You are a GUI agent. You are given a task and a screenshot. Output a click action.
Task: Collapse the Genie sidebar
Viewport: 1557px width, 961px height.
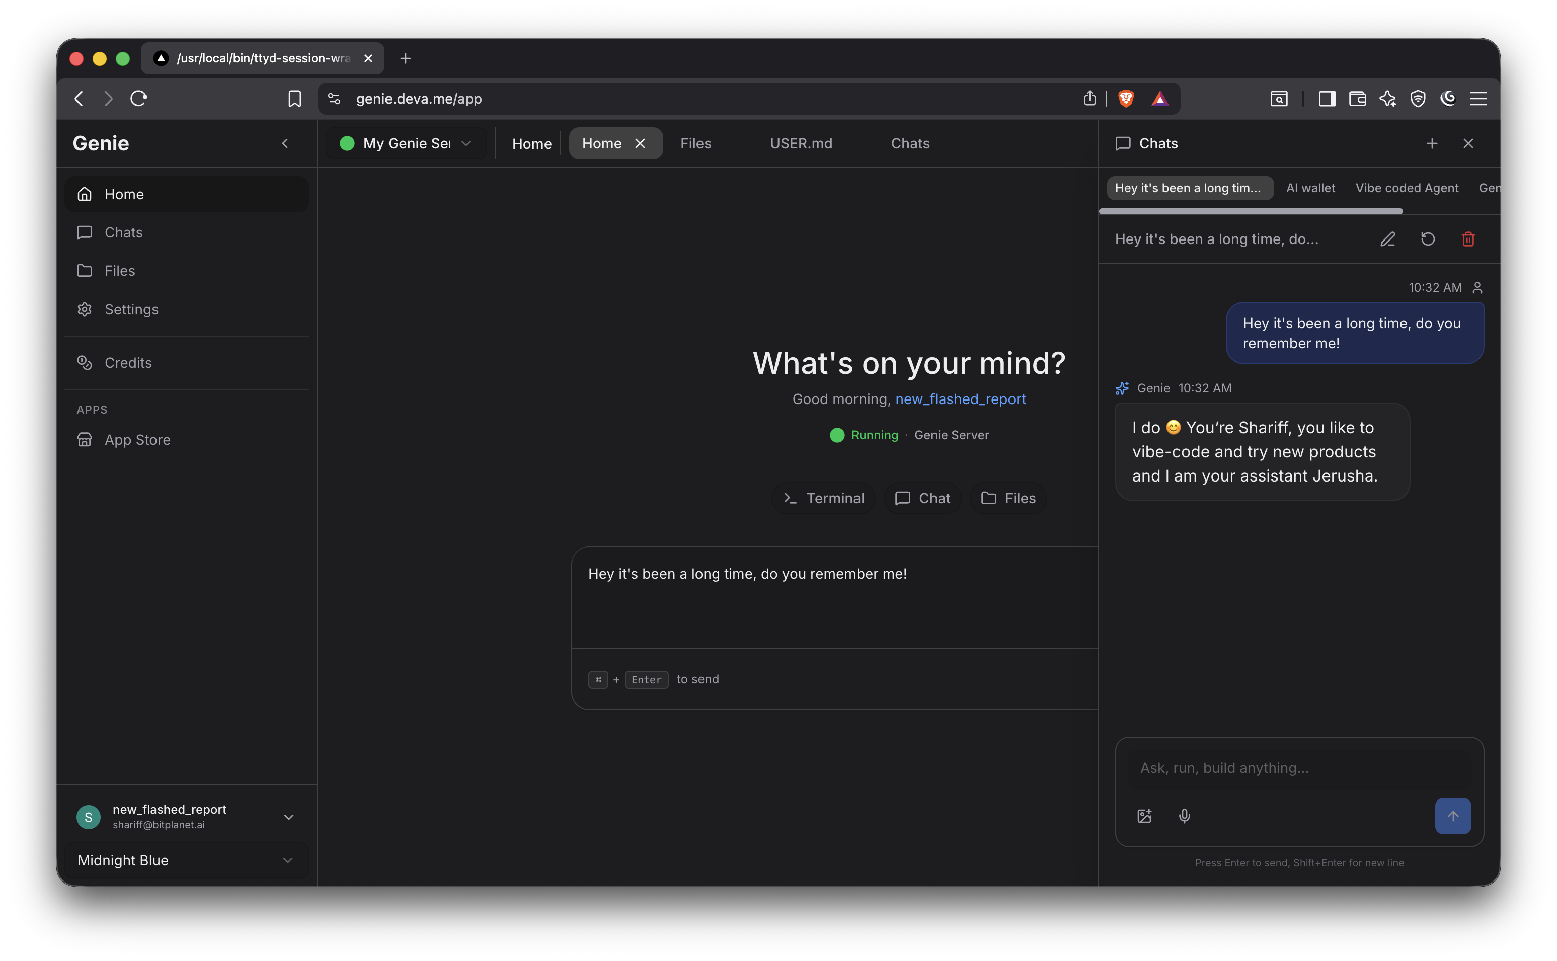[285, 143]
